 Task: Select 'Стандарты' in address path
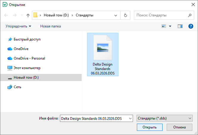point(84,15)
